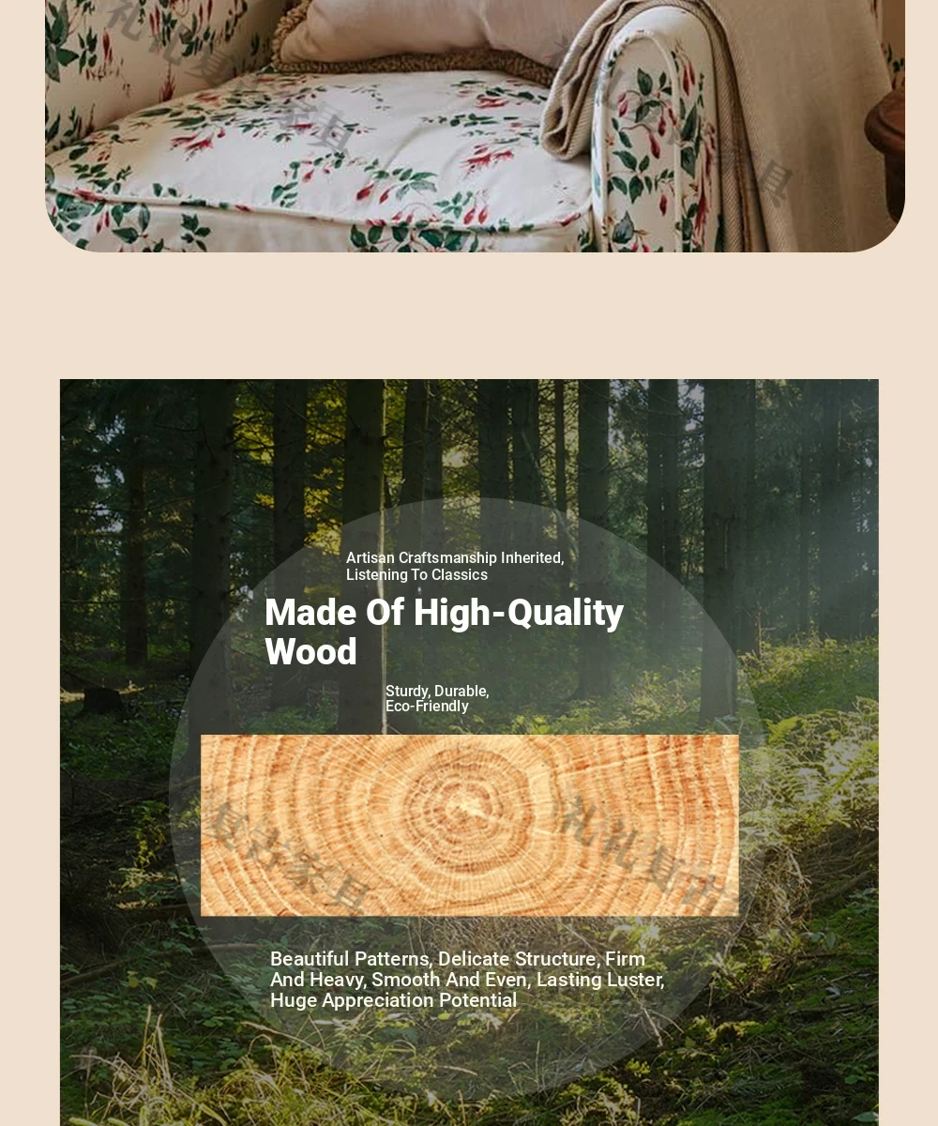Click the wood grain cross-section image
Image resolution: width=938 pixels, height=1126 pixels.
[x=469, y=825]
